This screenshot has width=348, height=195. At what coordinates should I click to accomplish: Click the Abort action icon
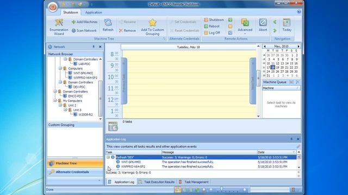(263, 25)
